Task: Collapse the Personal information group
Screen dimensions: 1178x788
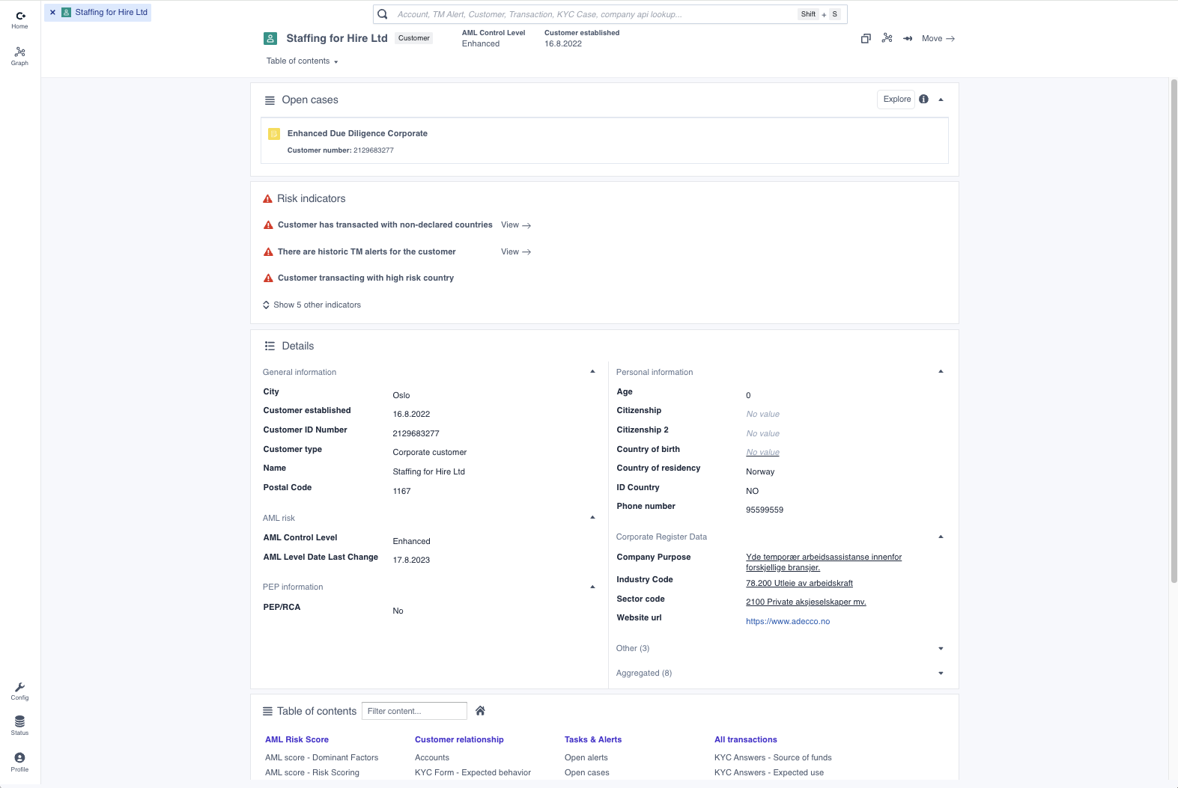Action: pyautogui.click(x=941, y=372)
